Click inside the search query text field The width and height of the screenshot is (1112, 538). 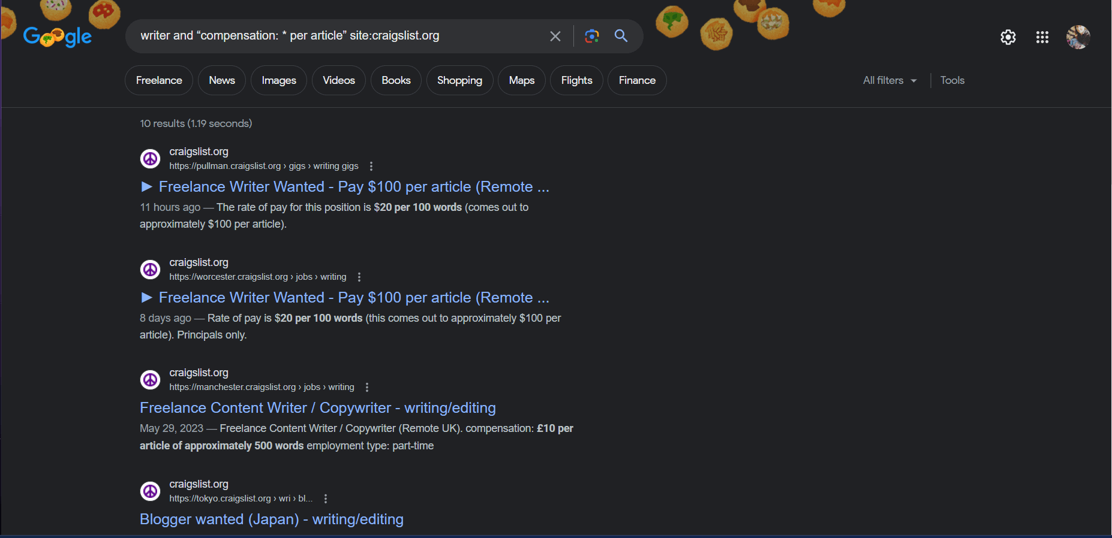click(336, 36)
